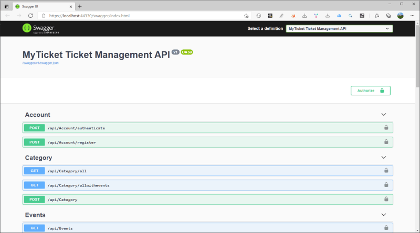Expand POST /api/Category operation

coord(207,199)
